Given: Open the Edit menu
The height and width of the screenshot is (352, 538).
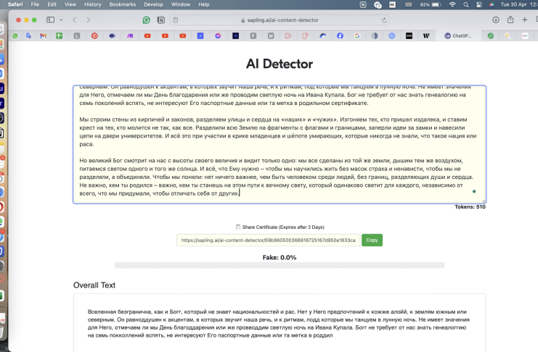Looking at the screenshot, I should (52, 4).
